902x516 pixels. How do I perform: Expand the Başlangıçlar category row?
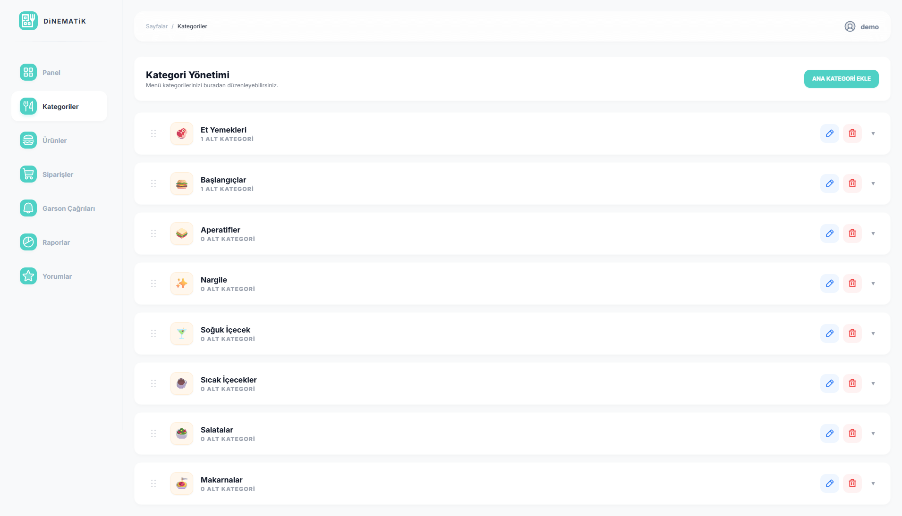pos(873,183)
